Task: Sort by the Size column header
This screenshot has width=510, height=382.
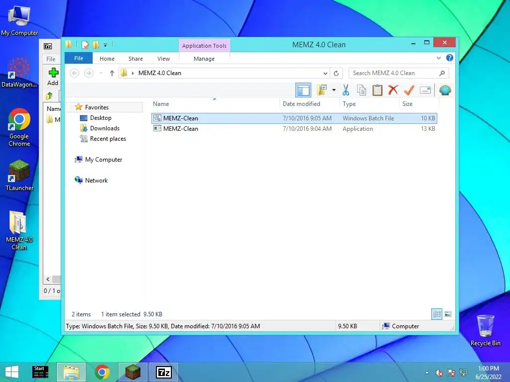Action: pyautogui.click(x=419, y=104)
